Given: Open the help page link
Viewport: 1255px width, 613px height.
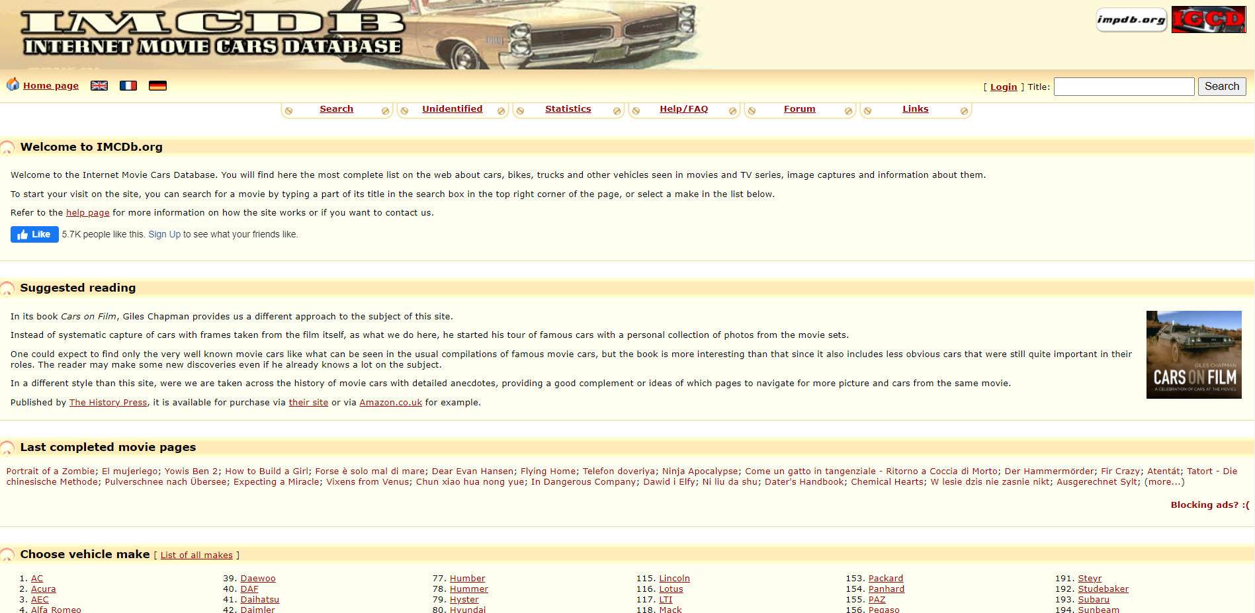Looking at the screenshot, I should pos(88,213).
